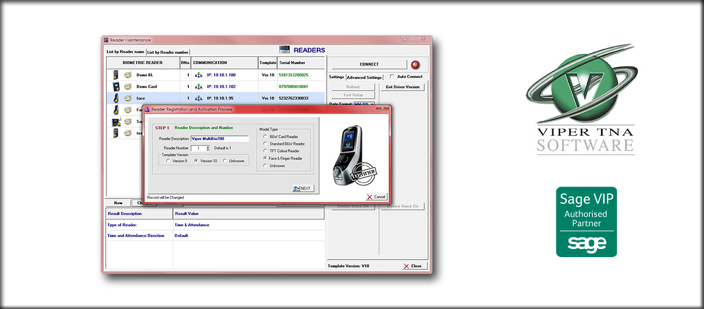Screen dimensions: 704x309
Task: Choose TFT Colour Reader model type
Action: pyautogui.click(x=266, y=151)
